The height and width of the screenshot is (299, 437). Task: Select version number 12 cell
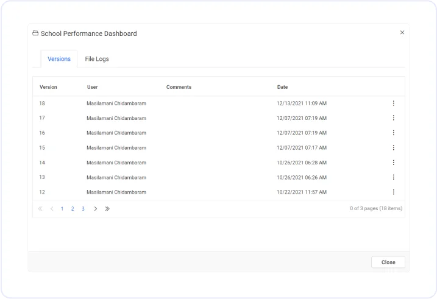click(x=42, y=192)
